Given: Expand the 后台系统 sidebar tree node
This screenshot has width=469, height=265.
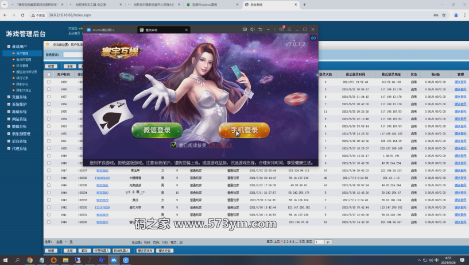Looking at the screenshot, I should pos(9,141).
